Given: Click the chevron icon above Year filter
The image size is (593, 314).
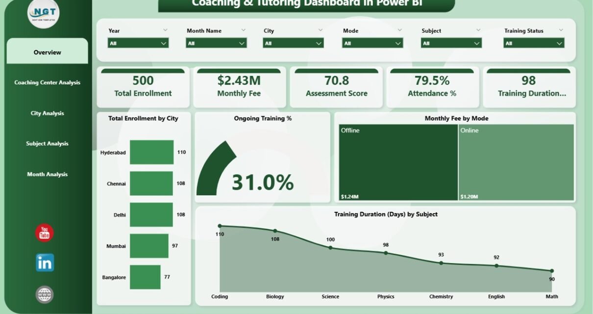Looking at the screenshot, I should tap(165, 30).
